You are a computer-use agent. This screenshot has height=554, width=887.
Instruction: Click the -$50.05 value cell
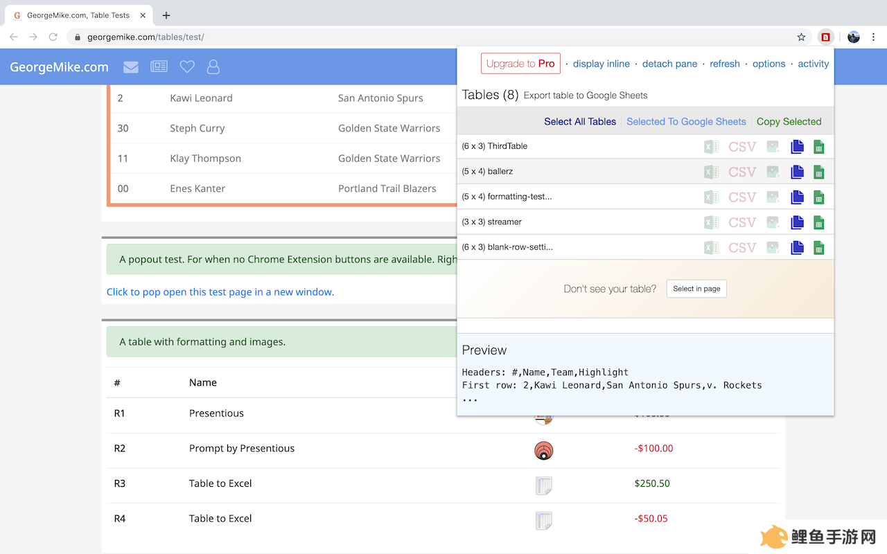click(x=651, y=519)
